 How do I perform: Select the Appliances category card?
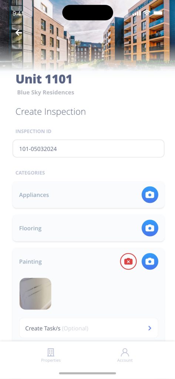pyautogui.click(x=88, y=195)
